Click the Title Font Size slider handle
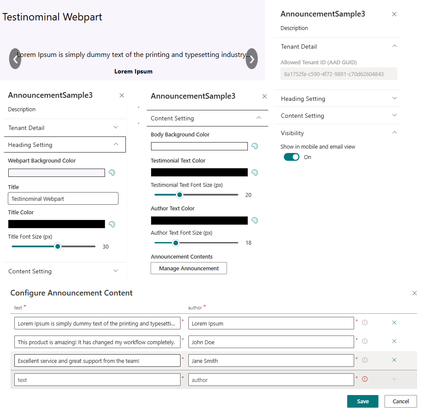 tap(58, 246)
